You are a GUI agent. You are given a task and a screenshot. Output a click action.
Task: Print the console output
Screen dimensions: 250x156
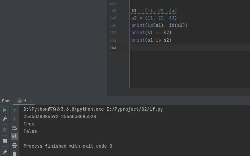tap(14, 145)
